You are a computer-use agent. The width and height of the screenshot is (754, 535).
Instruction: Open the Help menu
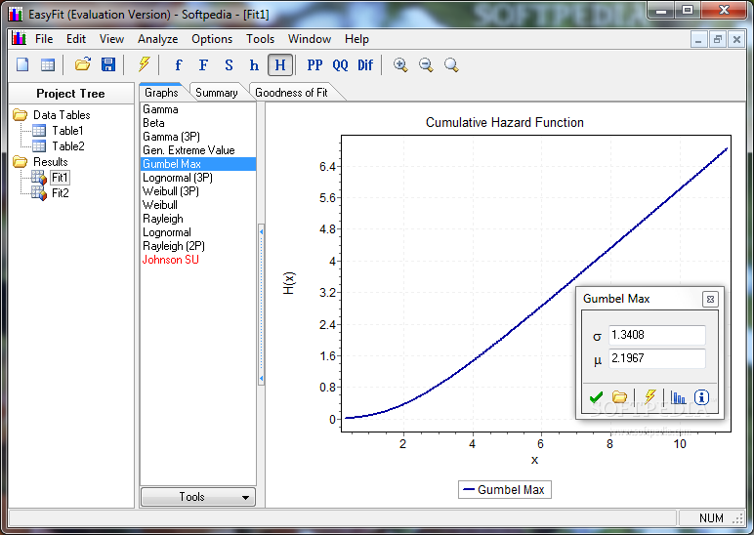click(356, 39)
